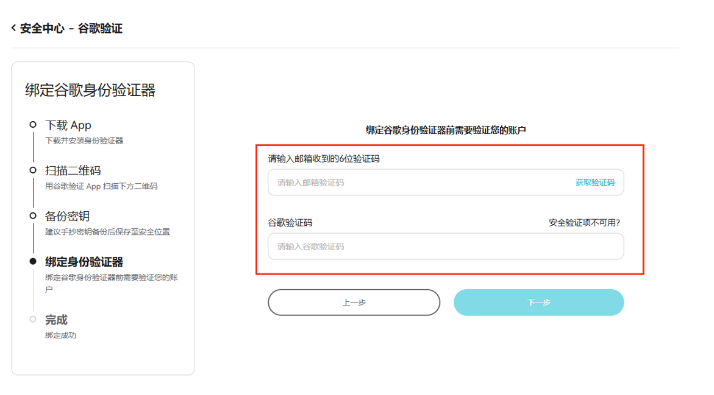This screenshot has height=395, width=714.
Task: Select the 完成 step
Action: tap(56, 320)
